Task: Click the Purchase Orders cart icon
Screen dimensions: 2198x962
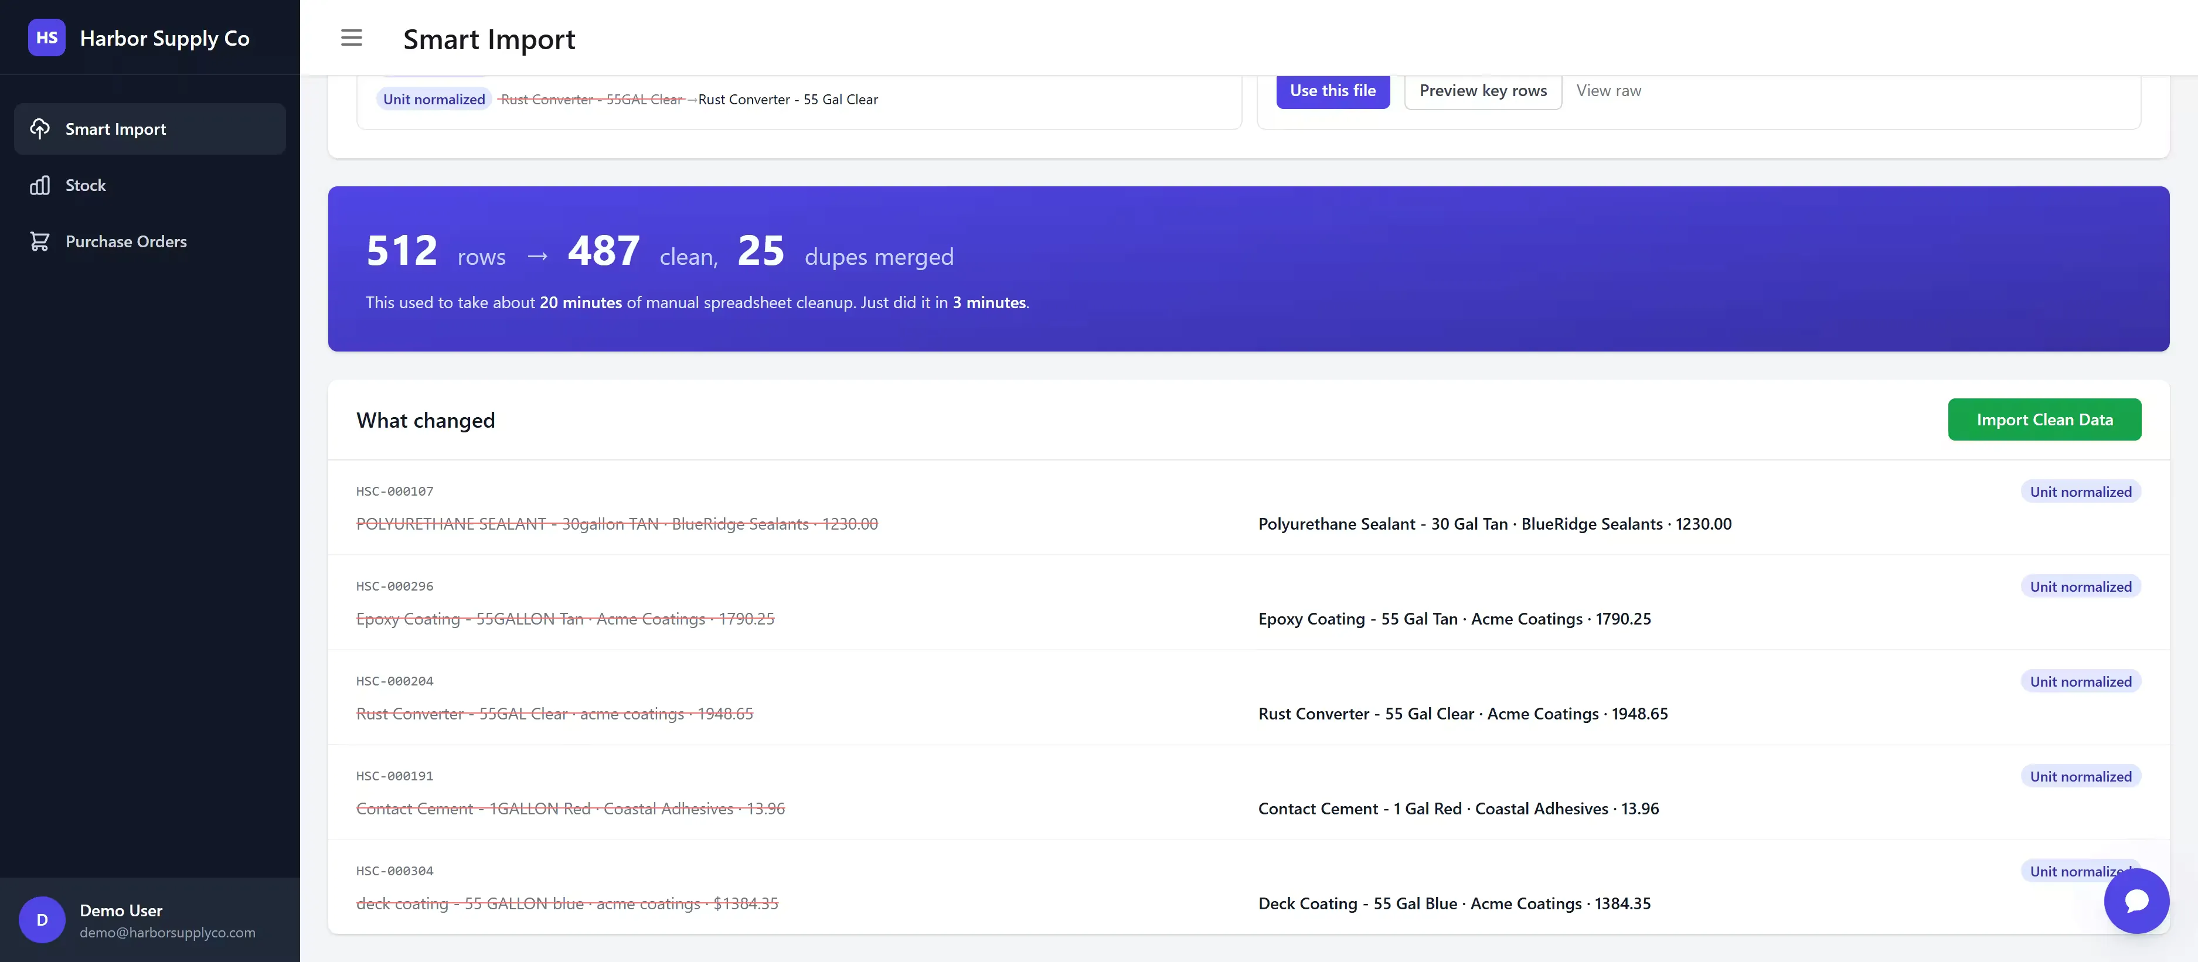Action: point(40,241)
